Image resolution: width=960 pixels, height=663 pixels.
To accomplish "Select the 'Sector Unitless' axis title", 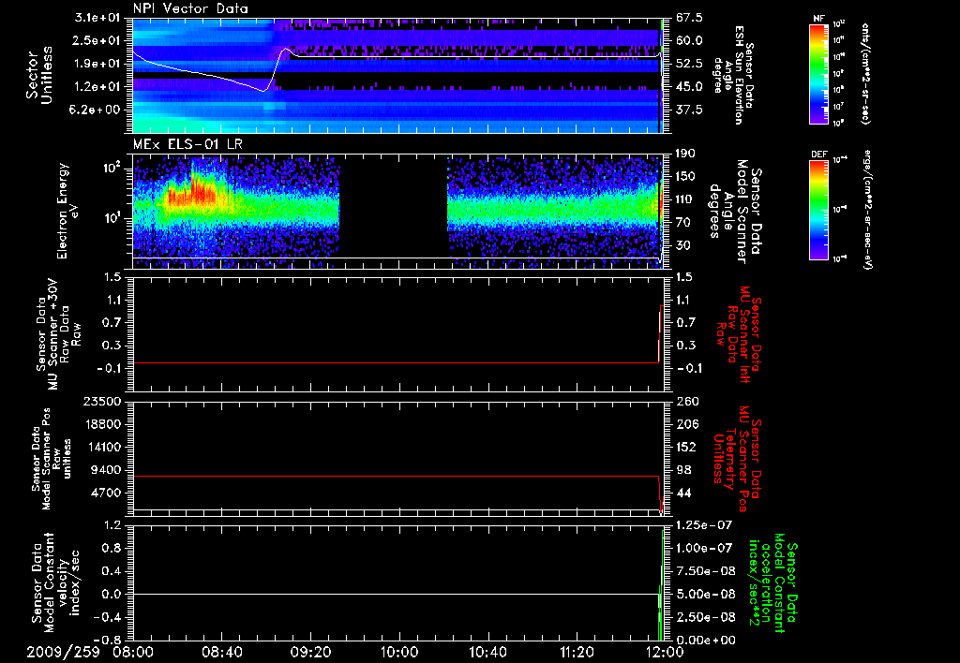I will (39, 75).
